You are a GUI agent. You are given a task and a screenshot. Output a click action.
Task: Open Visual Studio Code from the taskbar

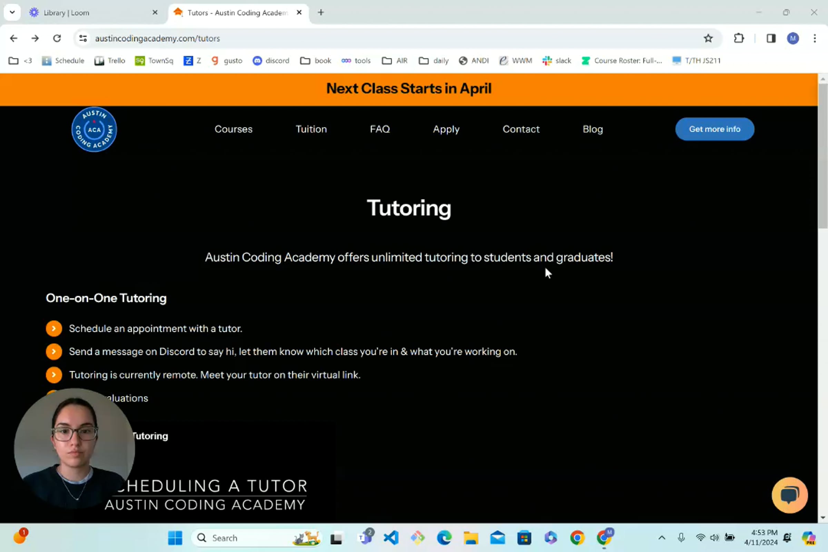391,538
